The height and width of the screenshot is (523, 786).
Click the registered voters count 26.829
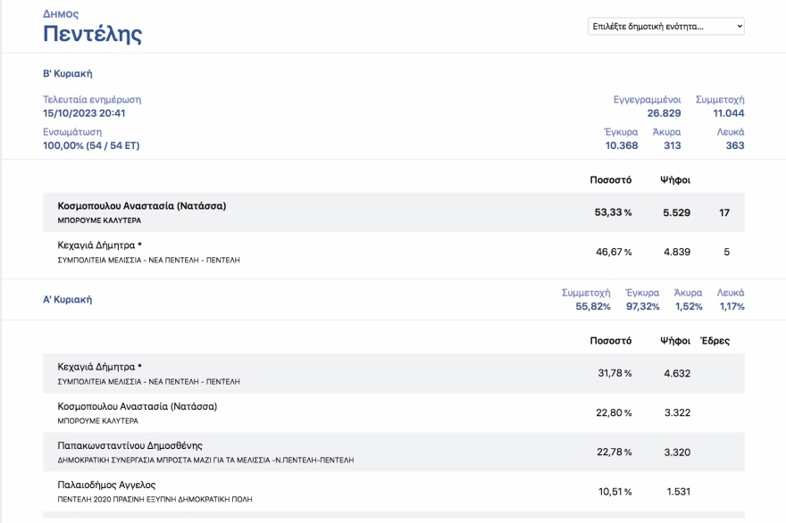[664, 113]
